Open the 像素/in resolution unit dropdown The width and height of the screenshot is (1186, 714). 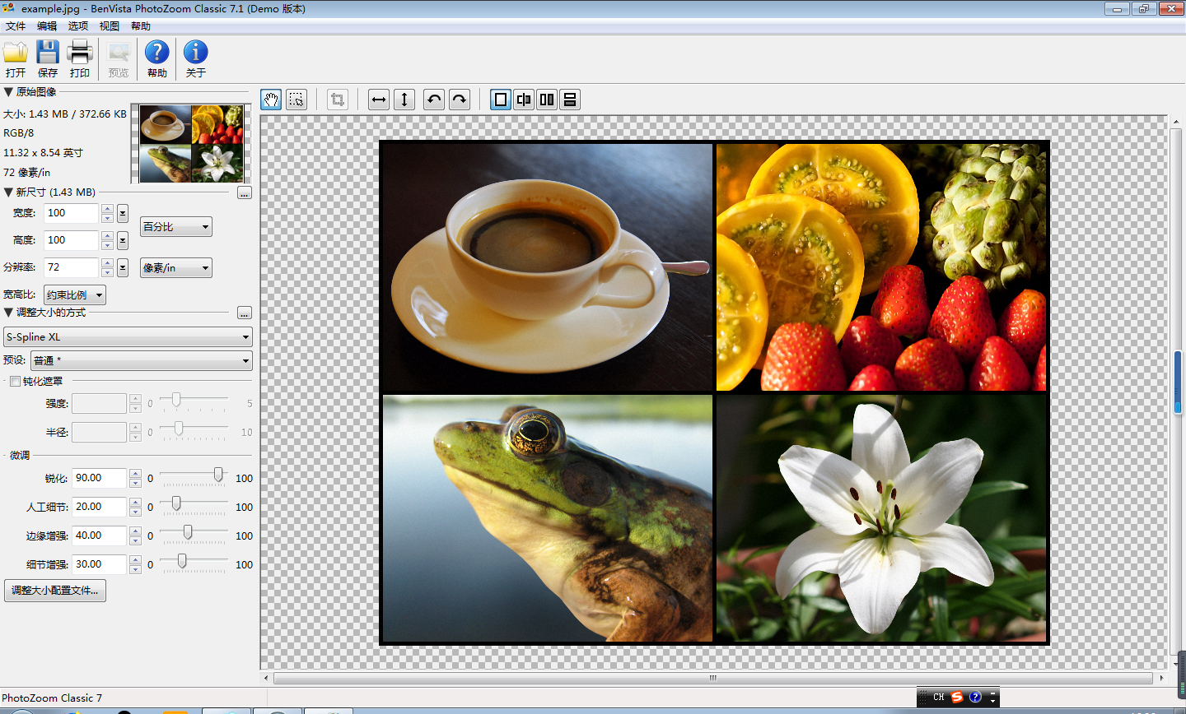tap(175, 267)
